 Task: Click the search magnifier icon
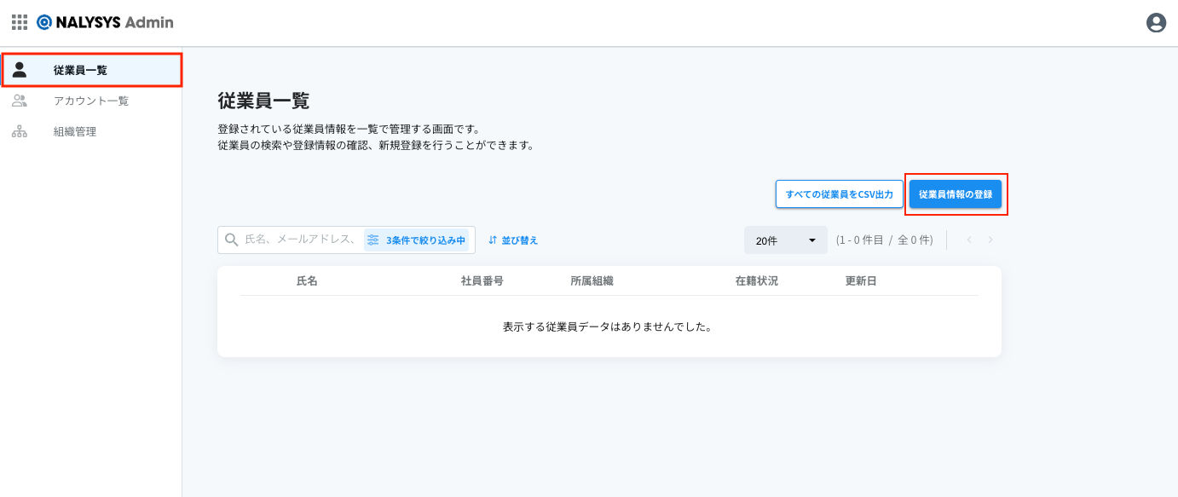(231, 240)
